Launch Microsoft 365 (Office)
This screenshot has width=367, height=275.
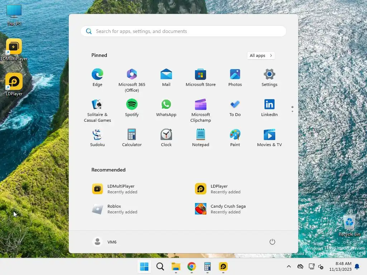tap(132, 80)
